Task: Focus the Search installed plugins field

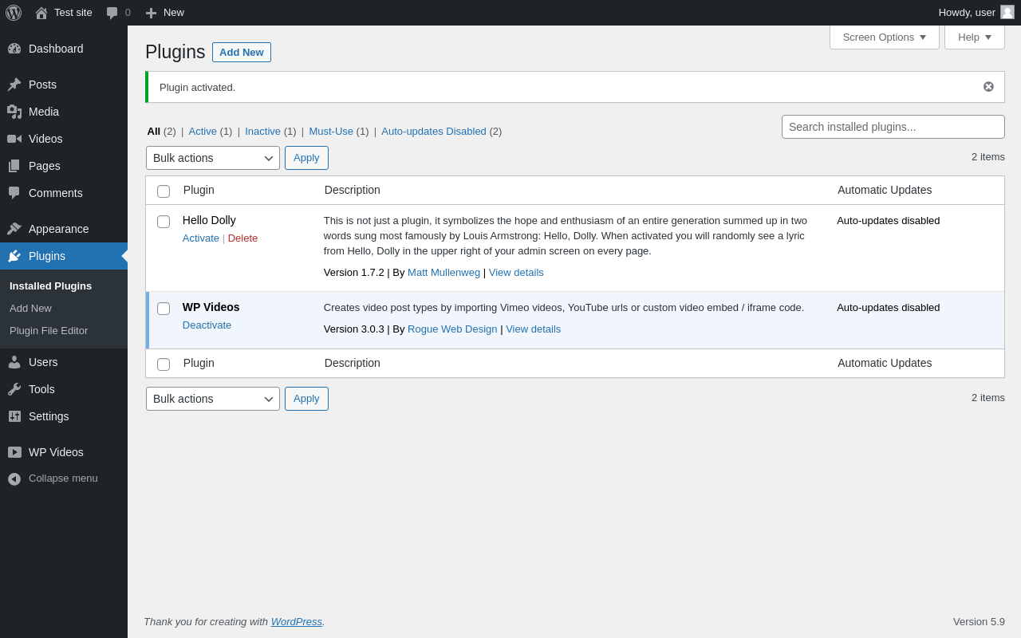Action: (893, 127)
